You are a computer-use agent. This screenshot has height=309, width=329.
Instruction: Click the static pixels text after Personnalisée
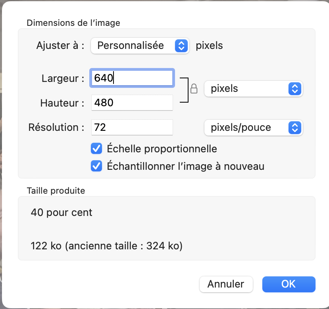coord(210,46)
